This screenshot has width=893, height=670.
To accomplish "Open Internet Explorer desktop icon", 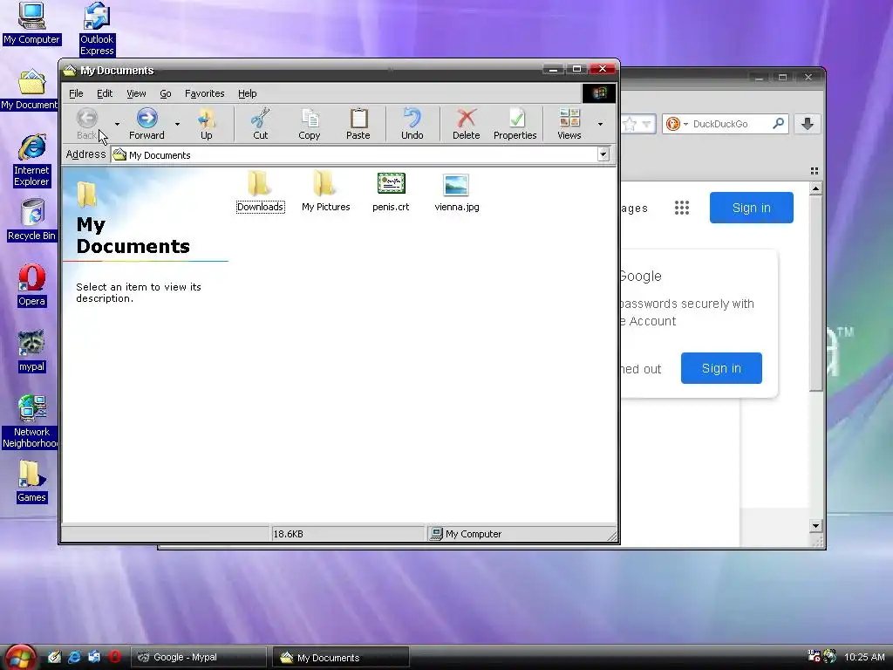I will (32, 161).
